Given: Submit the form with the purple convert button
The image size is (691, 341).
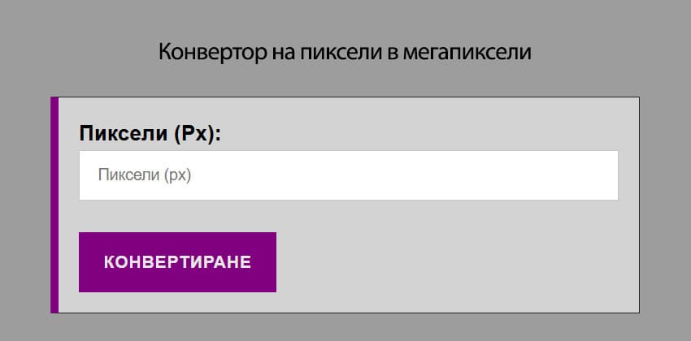Looking at the screenshot, I should (x=177, y=262).
